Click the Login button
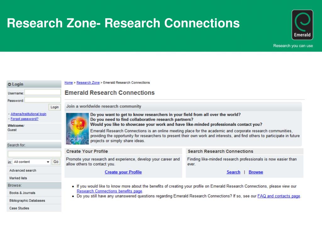The width and height of the screenshot is (322, 241). click(55, 107)
